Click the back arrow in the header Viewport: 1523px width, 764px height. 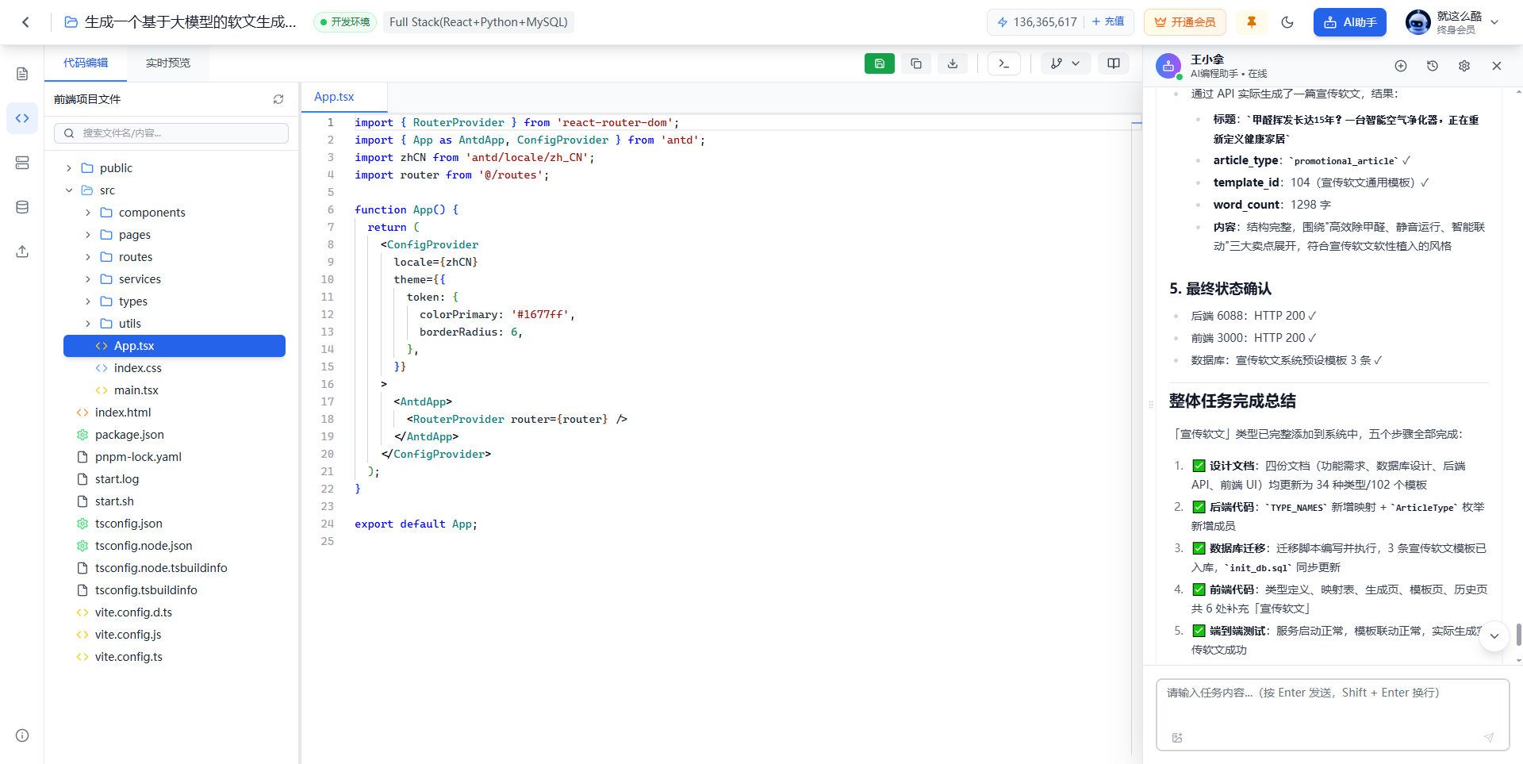(x=25, y=22)
